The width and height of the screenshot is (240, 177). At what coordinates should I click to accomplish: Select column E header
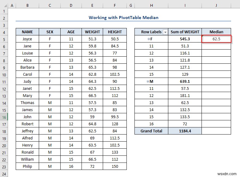[92, 6]
